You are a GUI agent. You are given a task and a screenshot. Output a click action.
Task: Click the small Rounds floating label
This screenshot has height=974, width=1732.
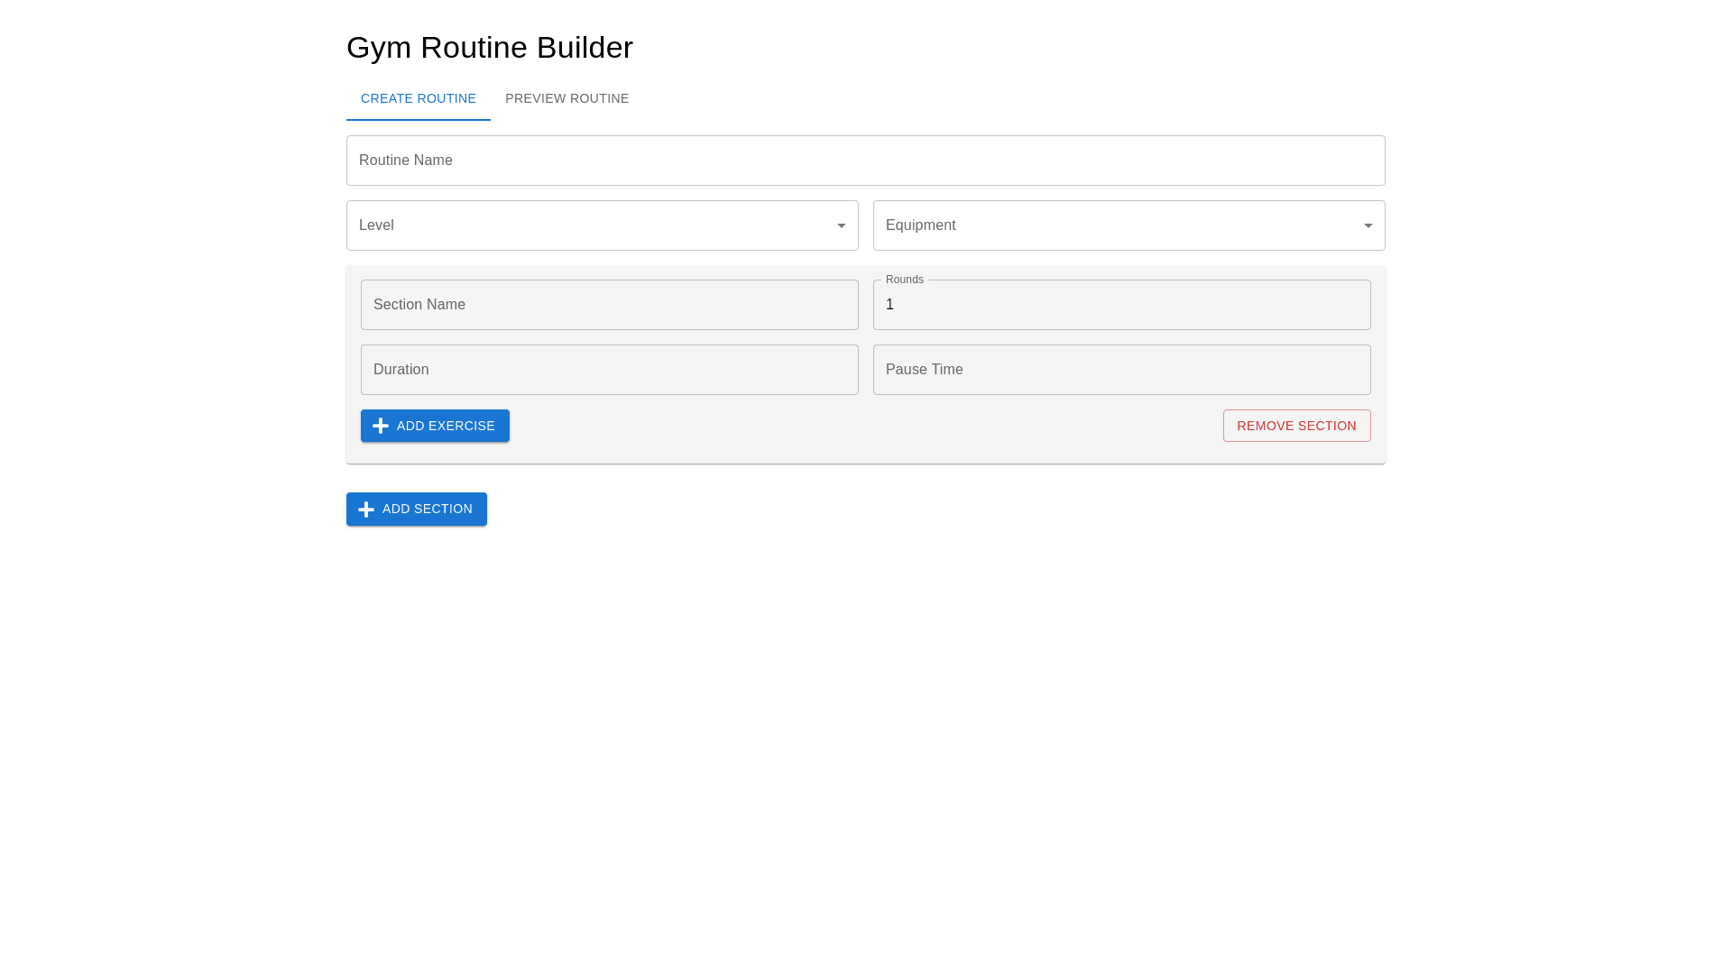(904, 280)
